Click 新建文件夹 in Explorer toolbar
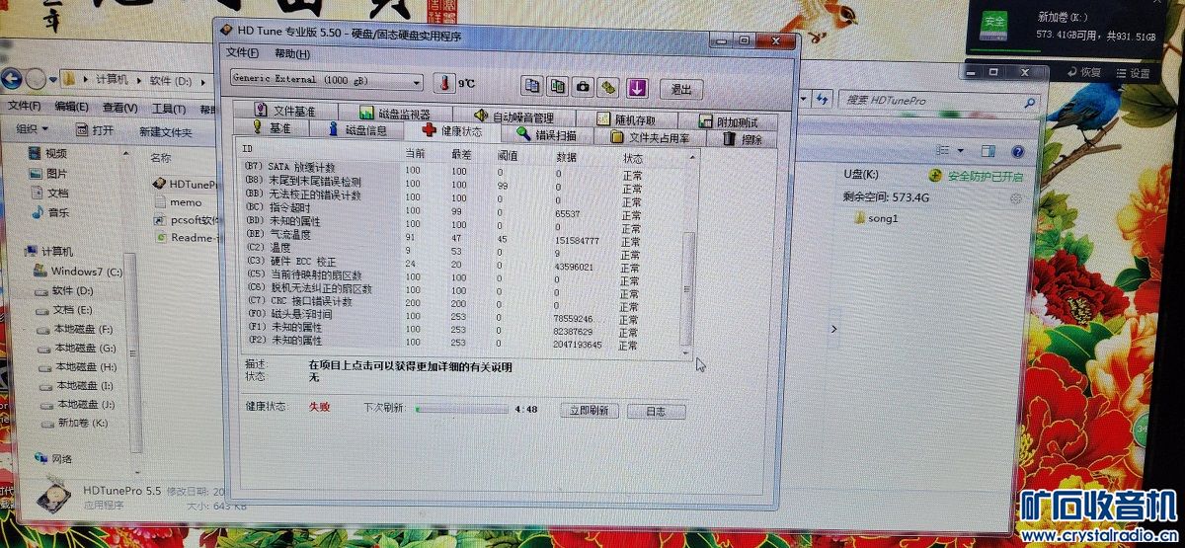 (165, 132)
